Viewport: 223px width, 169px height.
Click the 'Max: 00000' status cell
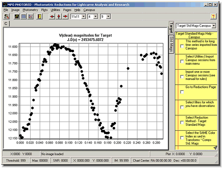[40, 161]
